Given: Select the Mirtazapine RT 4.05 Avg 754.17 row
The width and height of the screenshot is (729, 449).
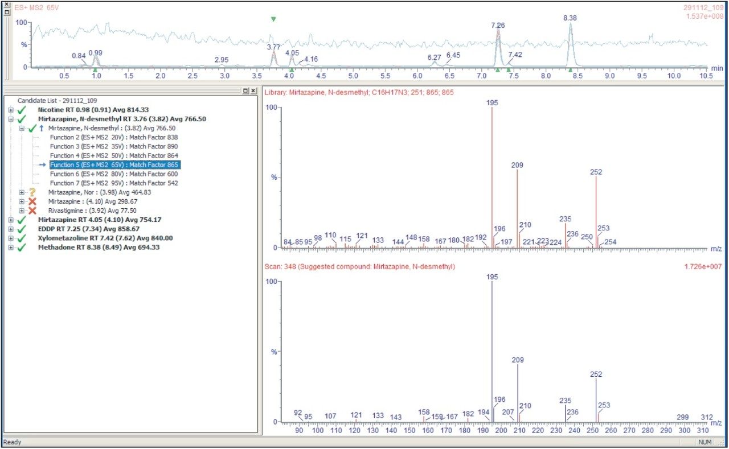Looking at the screenshot, I should [x=100, y=220].
